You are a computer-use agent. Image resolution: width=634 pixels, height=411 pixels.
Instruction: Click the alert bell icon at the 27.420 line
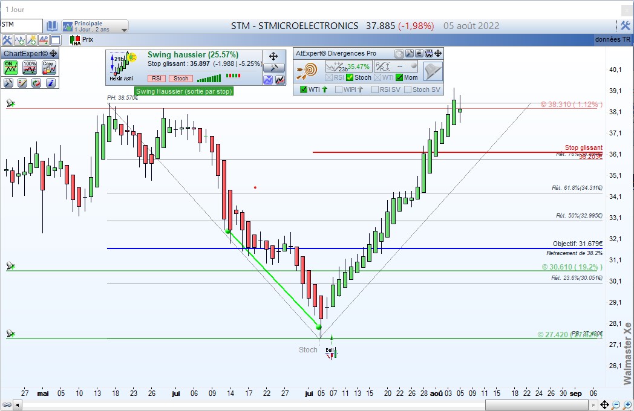(x=11, y=334)
